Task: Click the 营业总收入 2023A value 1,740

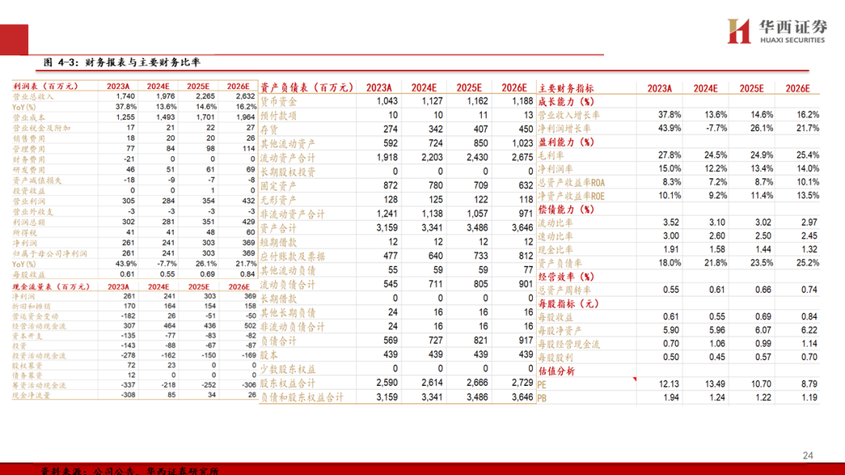Action: [125, 96]
